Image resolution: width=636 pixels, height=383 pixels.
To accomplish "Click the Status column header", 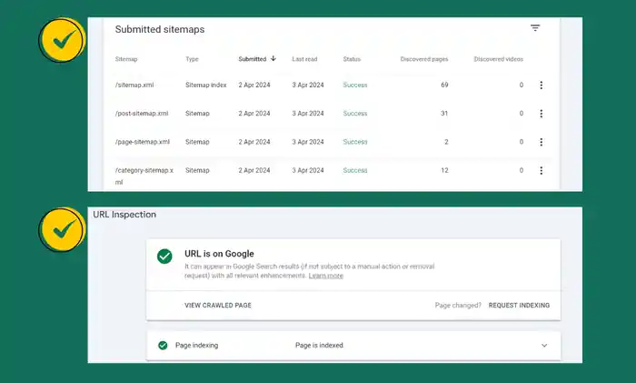I will click(352, 59).
